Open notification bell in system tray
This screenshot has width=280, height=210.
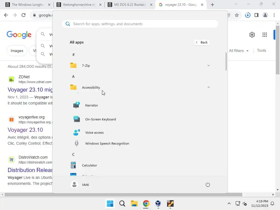point(272,203)
